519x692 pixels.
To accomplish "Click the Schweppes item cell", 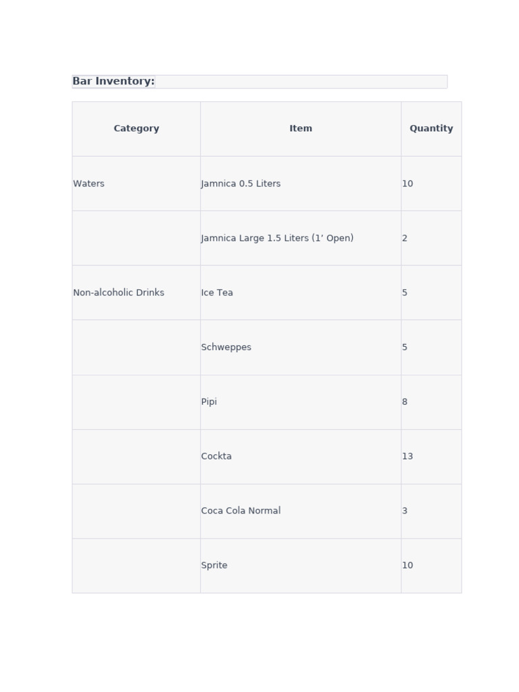I will click(x=301, y=347).
